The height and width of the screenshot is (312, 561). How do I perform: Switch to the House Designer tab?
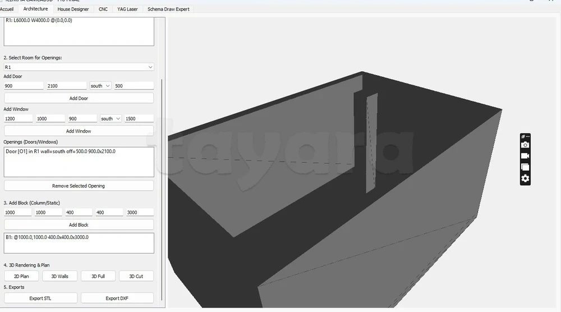[x=73, y=9]
